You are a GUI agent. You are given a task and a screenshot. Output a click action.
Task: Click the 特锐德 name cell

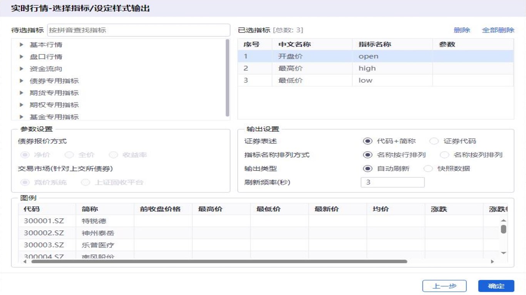(x=105, y=221)
